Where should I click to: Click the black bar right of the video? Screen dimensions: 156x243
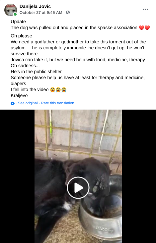coord(139,176)
